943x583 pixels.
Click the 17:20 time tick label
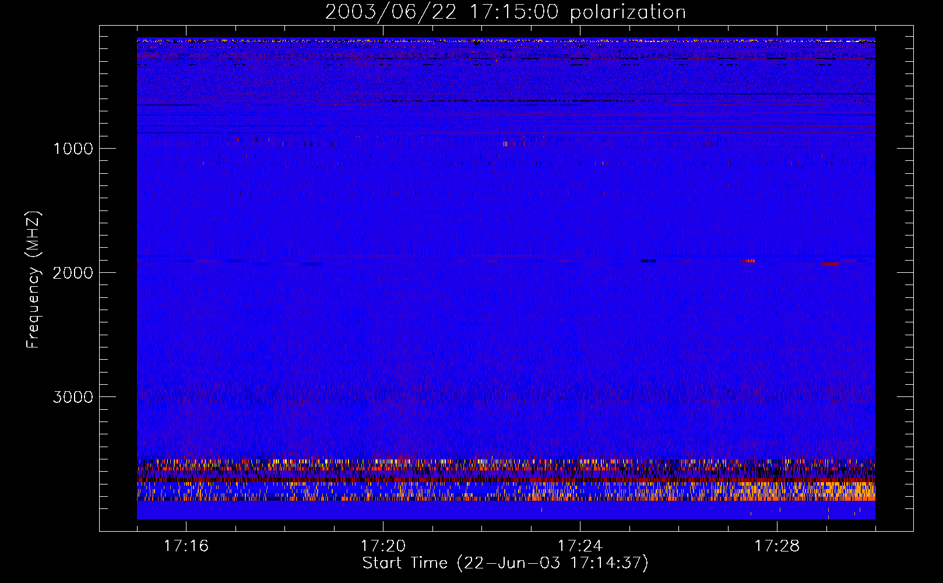click(x=383, y=546)
